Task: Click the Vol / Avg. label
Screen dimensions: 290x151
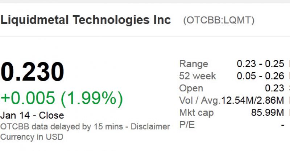Action: [x=200, y=101]
